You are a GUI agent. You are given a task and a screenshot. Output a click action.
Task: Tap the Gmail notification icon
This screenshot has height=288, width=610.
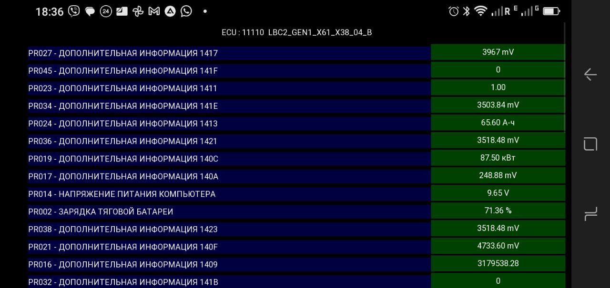[154, 11]
